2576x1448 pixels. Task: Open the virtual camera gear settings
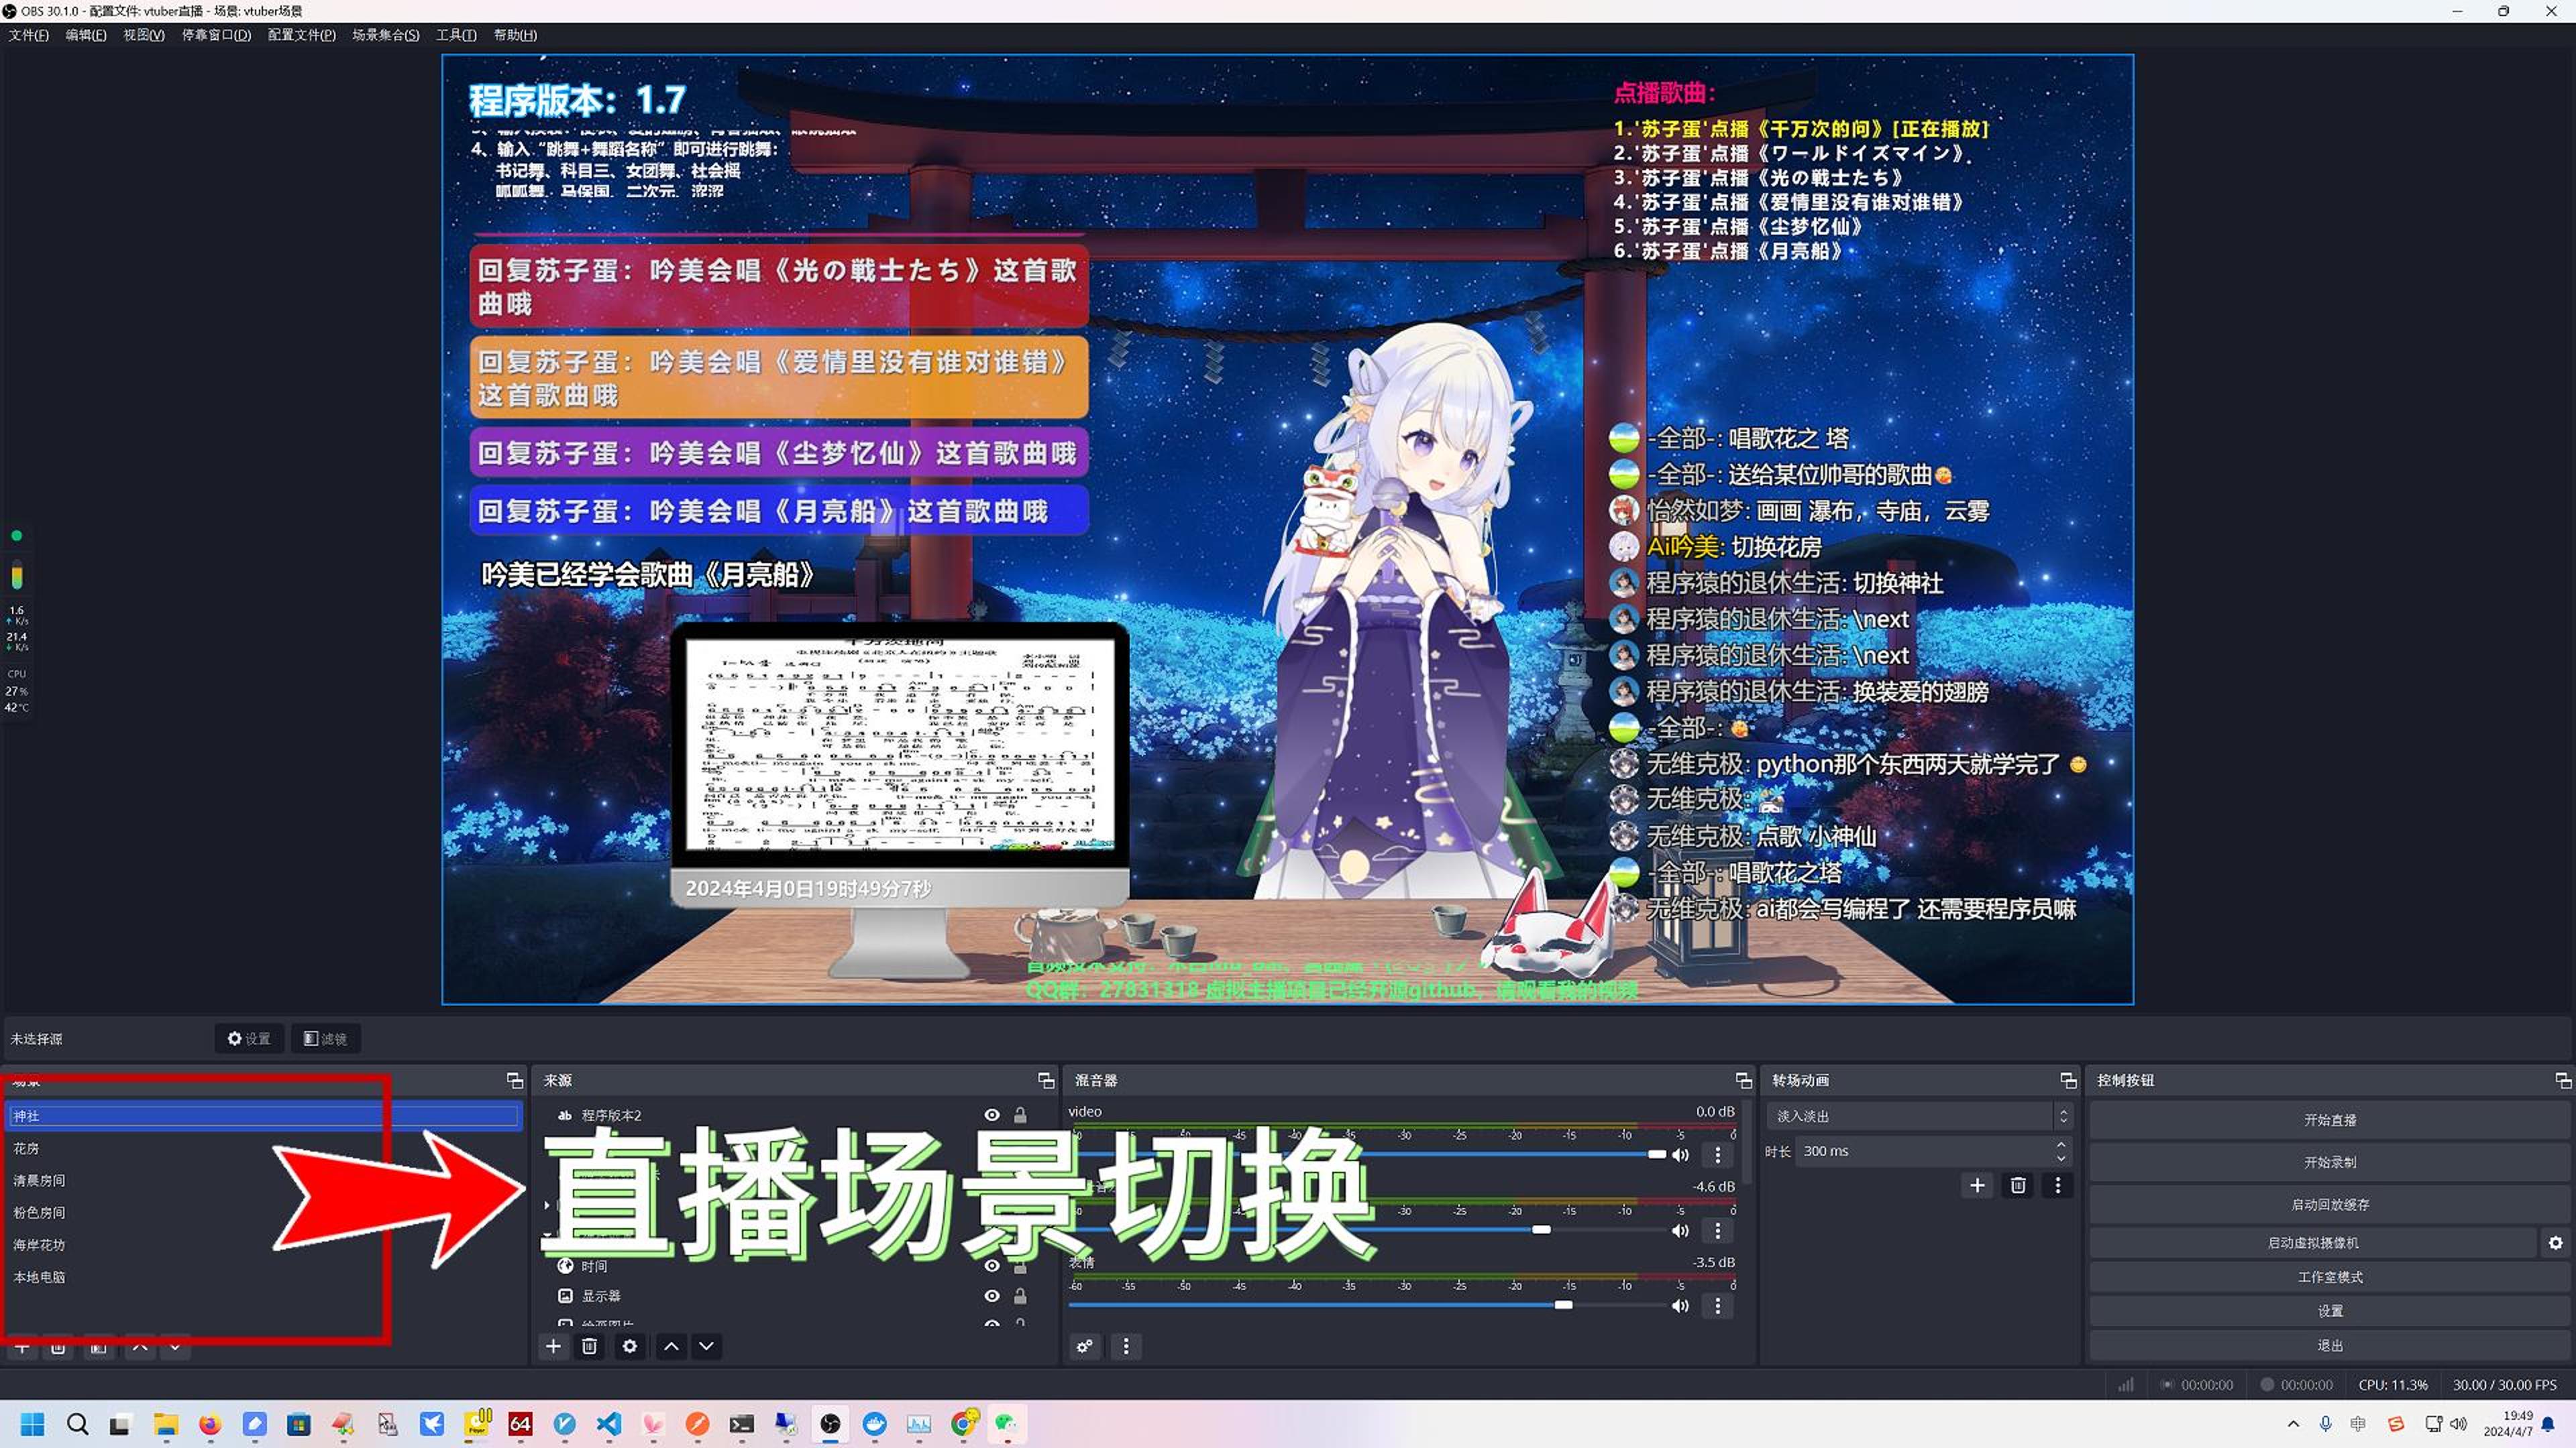pos(2555,1243)
